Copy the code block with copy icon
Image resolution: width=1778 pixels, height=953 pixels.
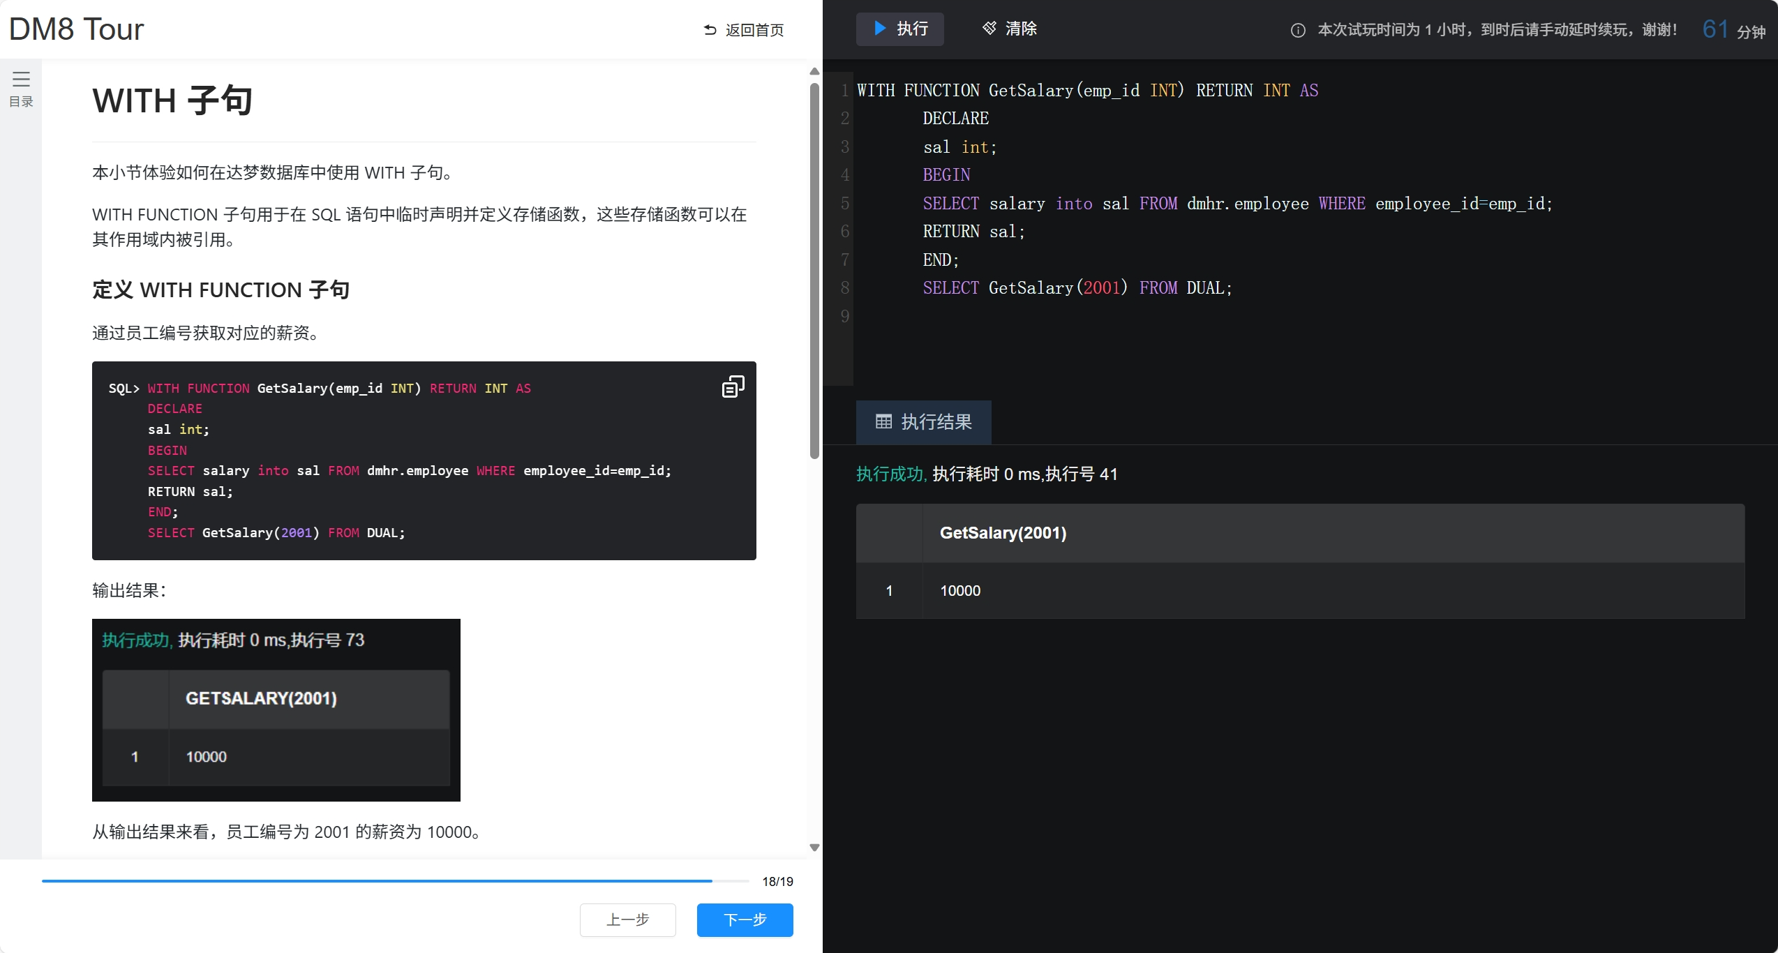733,387
